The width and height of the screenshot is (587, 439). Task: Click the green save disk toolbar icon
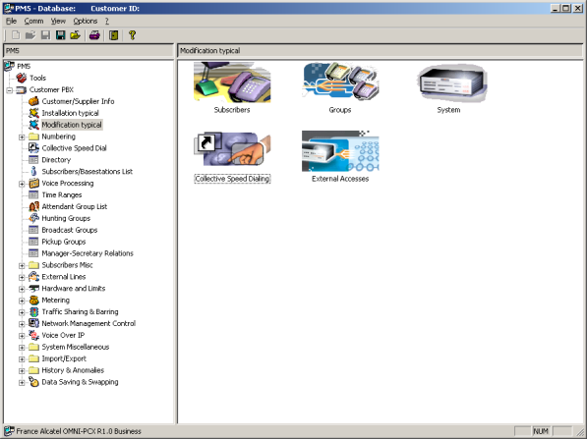click(x=60, y=35)
